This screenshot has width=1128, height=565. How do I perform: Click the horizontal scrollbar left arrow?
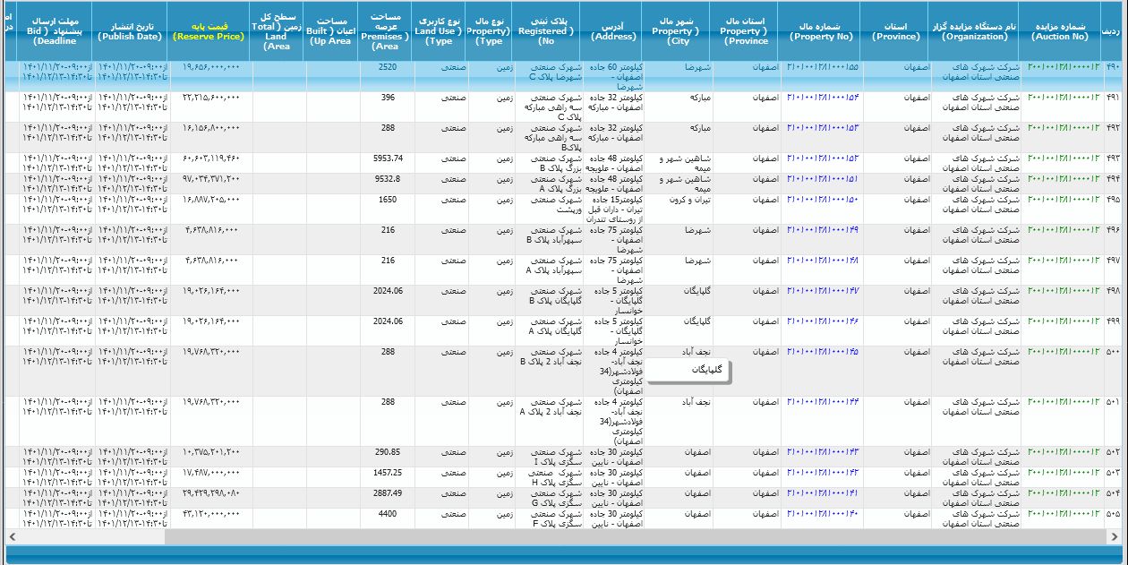11,536
